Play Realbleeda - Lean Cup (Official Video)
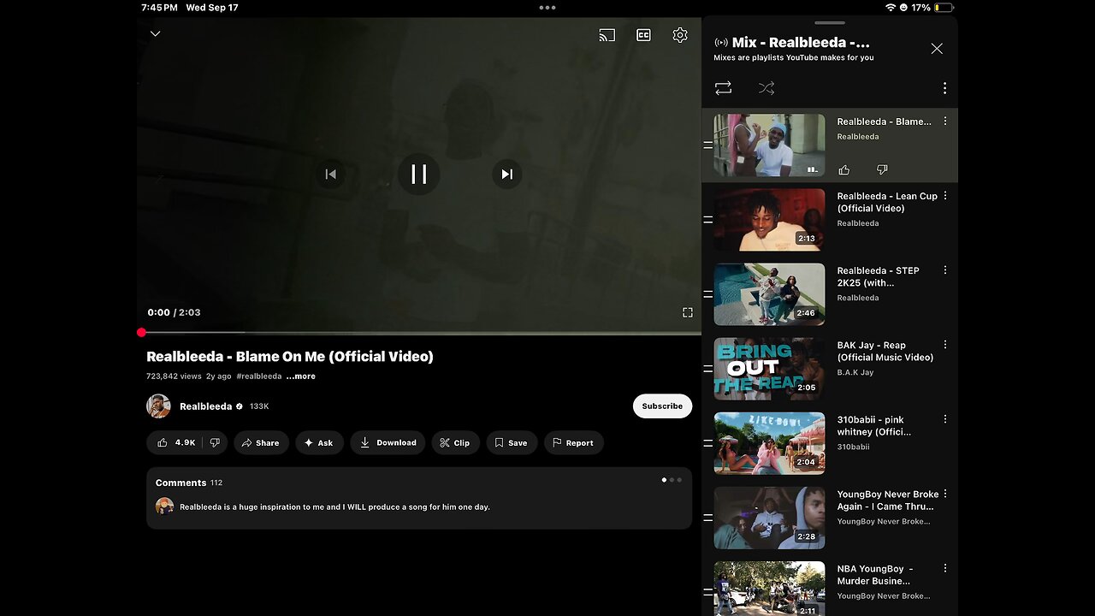The height and width of the screenshot is (616, 1095). (887, 202)
